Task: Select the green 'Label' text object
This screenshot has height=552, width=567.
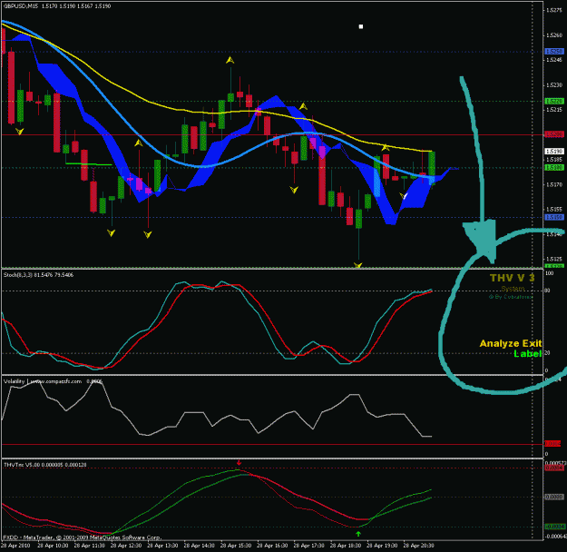Action: coord(528,354)
